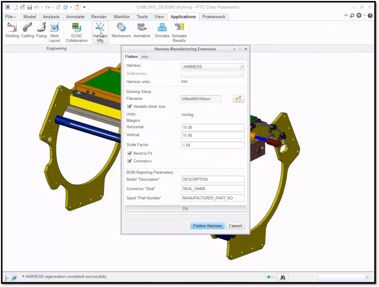The image size is (379, 287).
Task: Open the Tools ribbon tab
Action: pyautogui.click(x=142, y=17)
